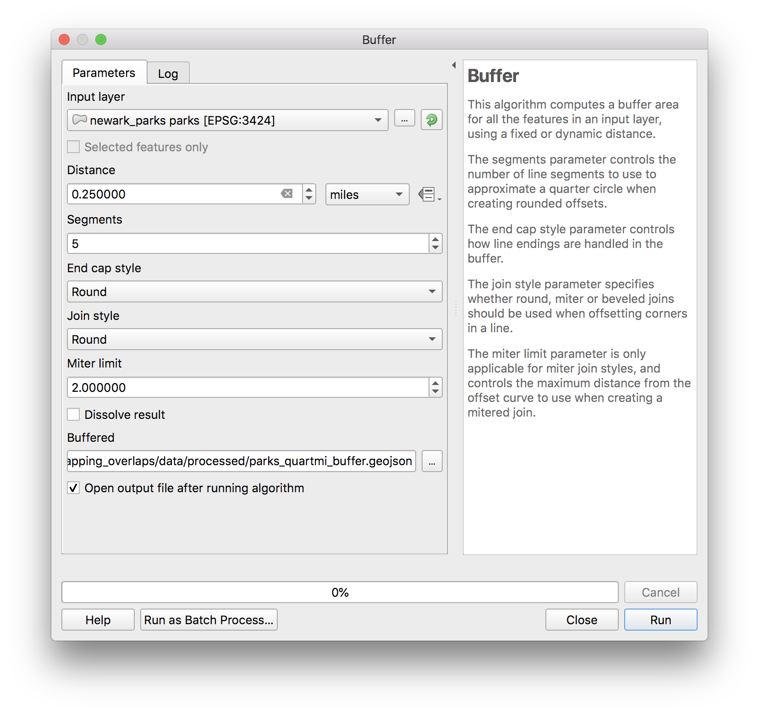Switch to the Log tab
The width and height of the screenshot is (759, 714).
coord(168,74)
